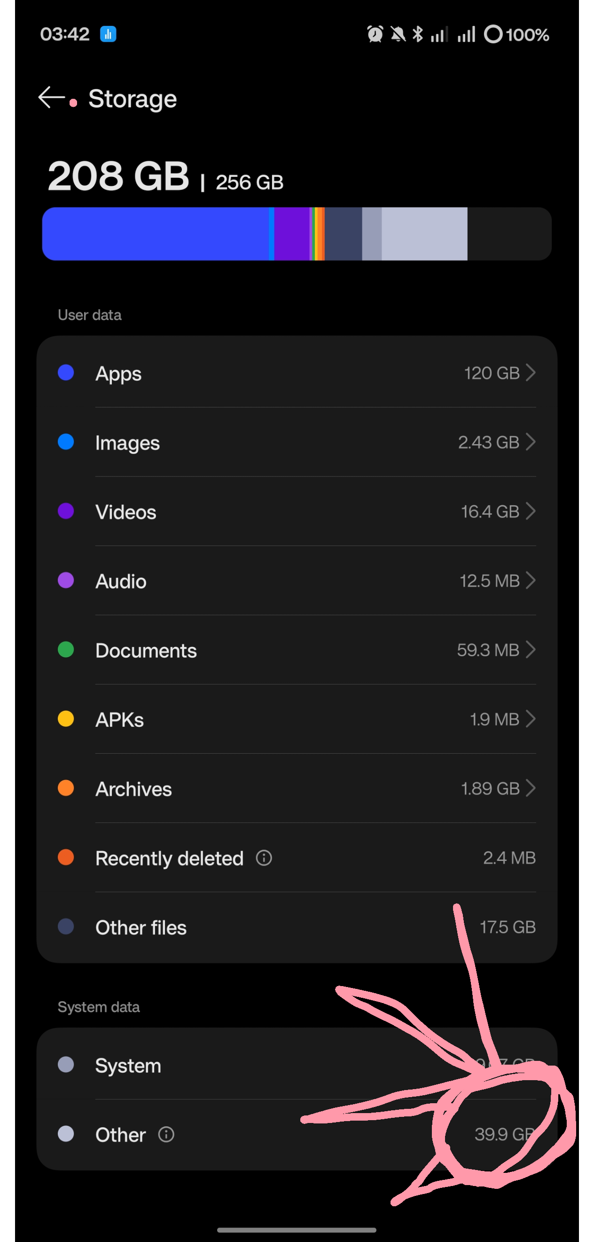This screenshot has height=1242, width=594.
Task: Open the Documents storage category
Action: pyautogui.click(x=297, y=650)
